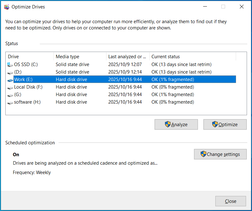Click the UAC shield on the Optimize button
Viewport: 252px width, 211px height.
coord(215,124)
